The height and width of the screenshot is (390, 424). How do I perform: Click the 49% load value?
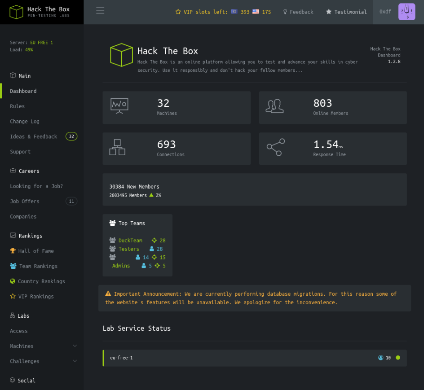[29, 50]
